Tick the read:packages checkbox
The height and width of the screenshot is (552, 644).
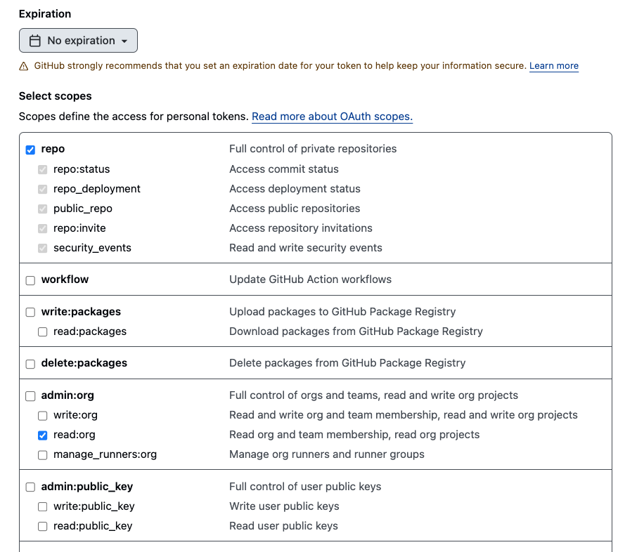click(x=43, y=332)
